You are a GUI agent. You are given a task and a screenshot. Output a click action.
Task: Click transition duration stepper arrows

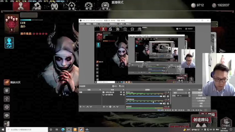point(189,96)
